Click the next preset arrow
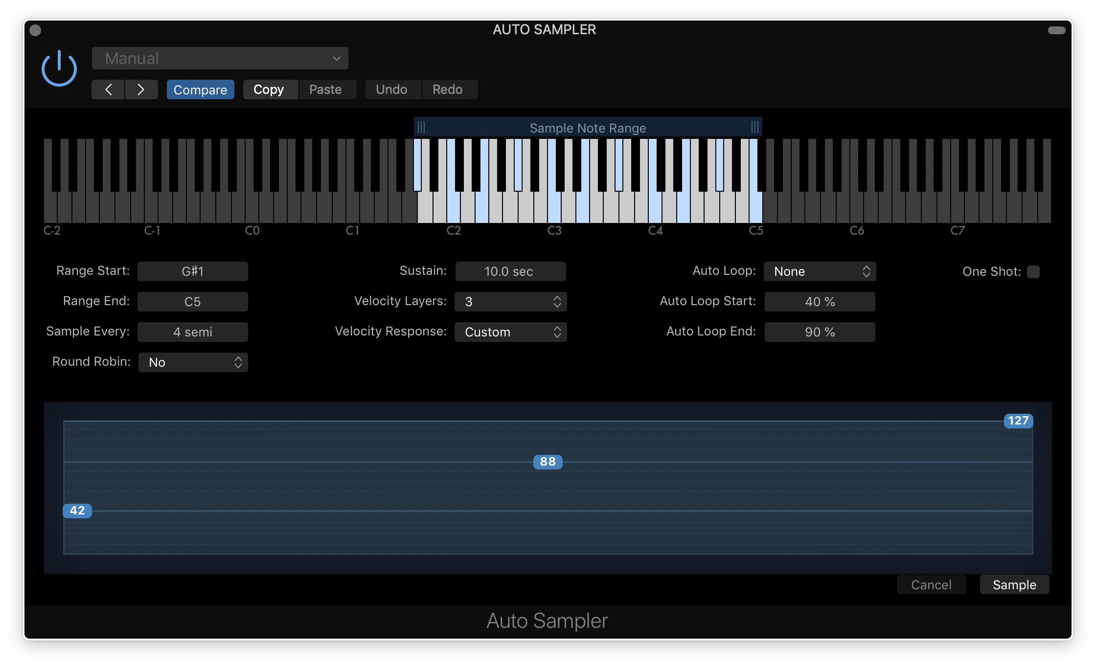This screenshot has width=1096, height=667. (x=141, y=89)
